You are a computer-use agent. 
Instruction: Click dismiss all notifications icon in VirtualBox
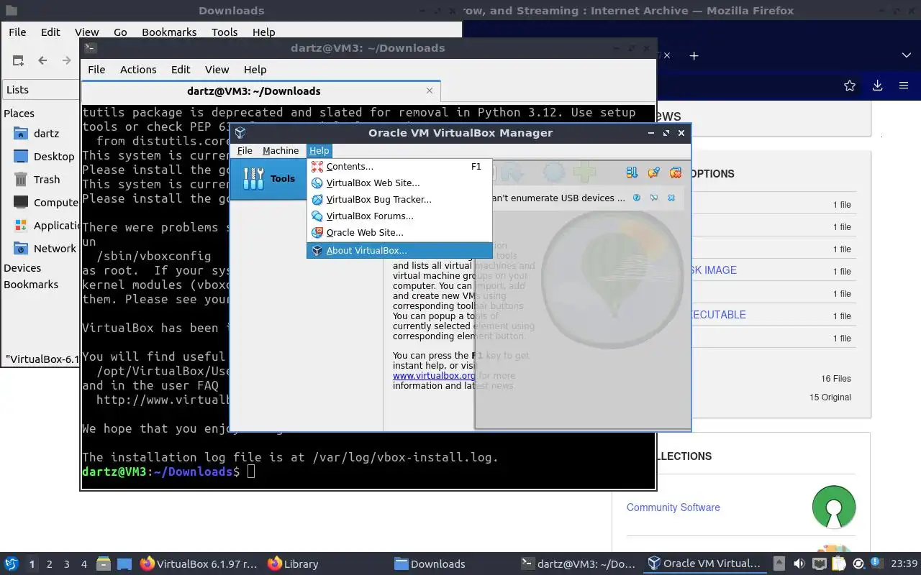pos(675,172)
